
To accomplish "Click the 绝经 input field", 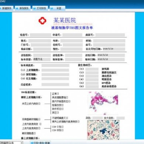I will tap(71, 49).
